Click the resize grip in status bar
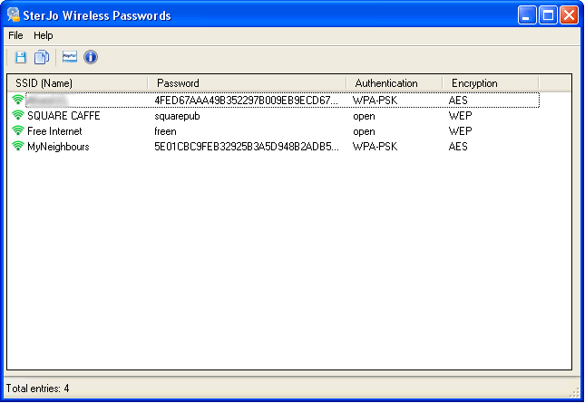The image size is (585, 403). [576, 392]
